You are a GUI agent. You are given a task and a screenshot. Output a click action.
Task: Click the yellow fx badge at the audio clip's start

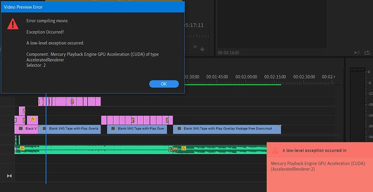[x=22, y=149]
